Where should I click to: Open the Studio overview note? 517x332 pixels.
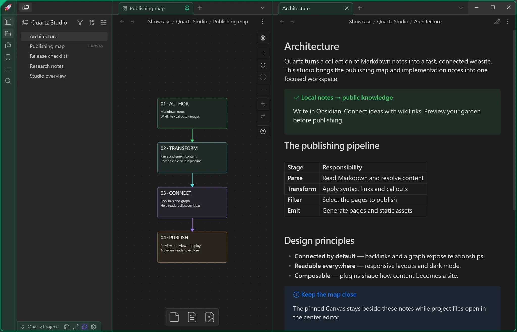[64, 76]
